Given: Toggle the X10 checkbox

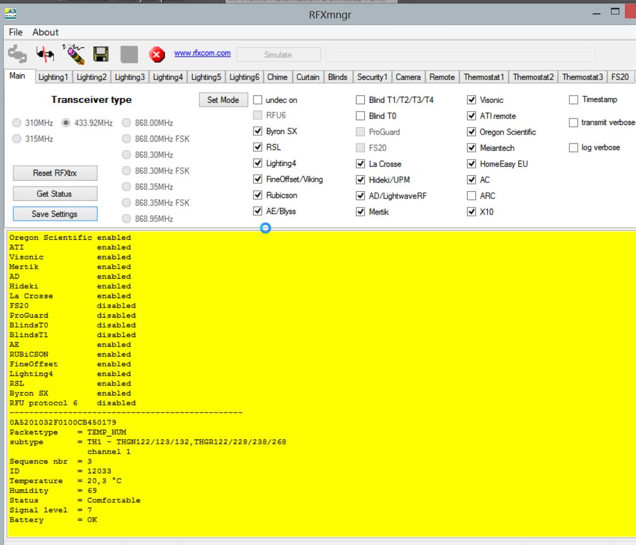Looking at the screenshot, I should (472, 212).
